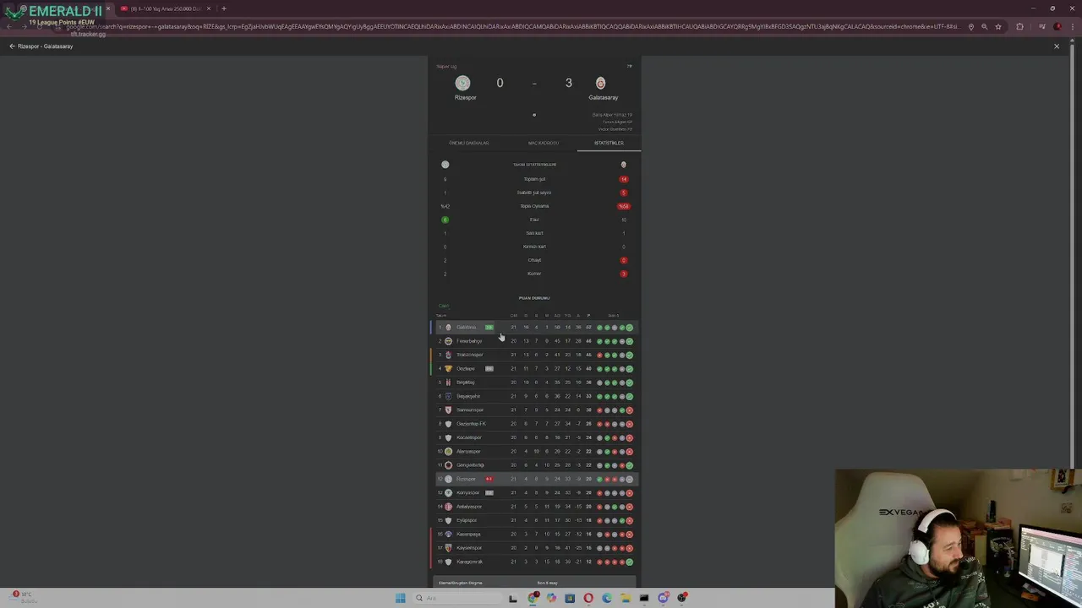1082x608 pixels.
Task: Switch to the 9-100 Yaş Arası browser tab
Action: click(165, 8)
